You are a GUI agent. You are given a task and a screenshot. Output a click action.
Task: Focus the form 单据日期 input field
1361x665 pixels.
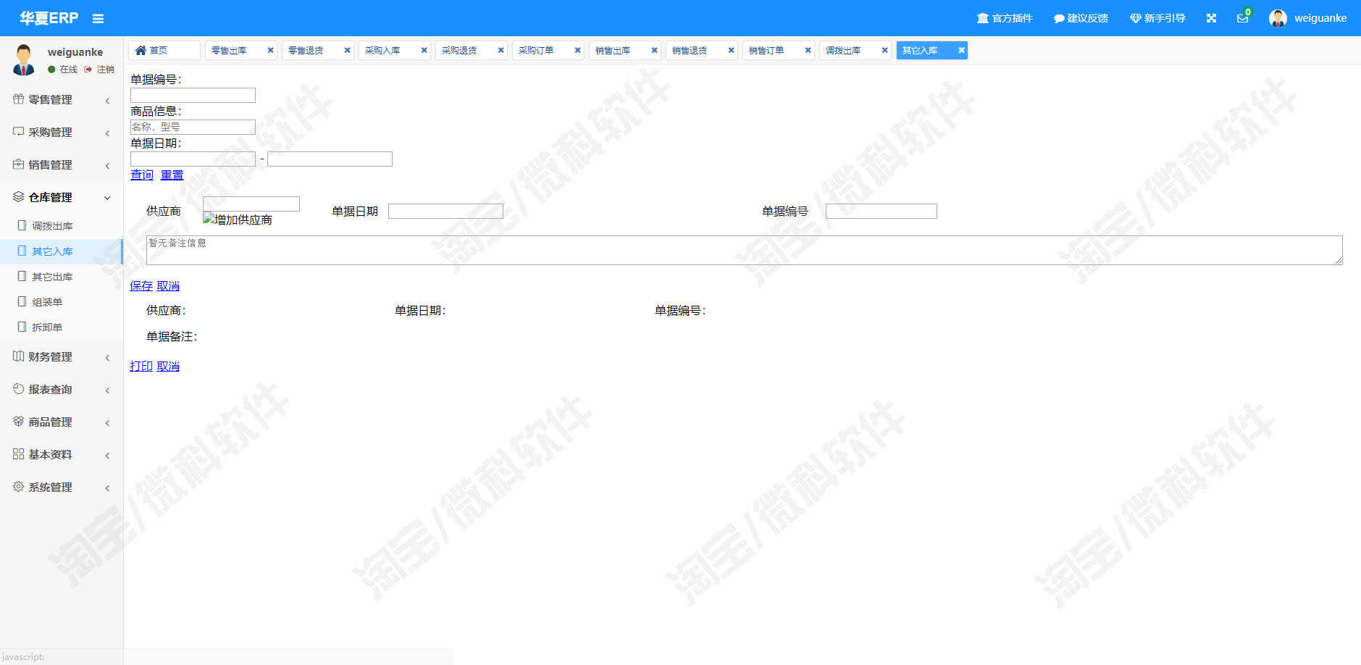tap(445, 211)
